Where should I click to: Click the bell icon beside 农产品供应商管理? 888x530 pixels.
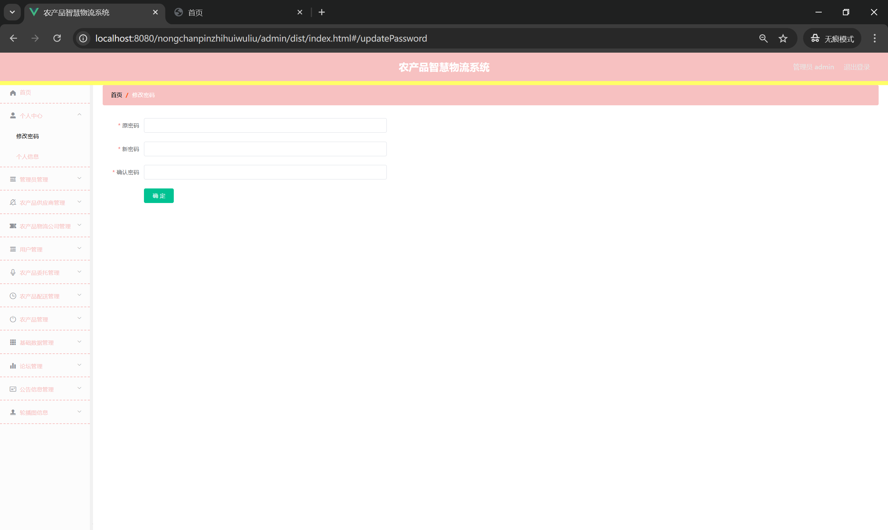13,203
